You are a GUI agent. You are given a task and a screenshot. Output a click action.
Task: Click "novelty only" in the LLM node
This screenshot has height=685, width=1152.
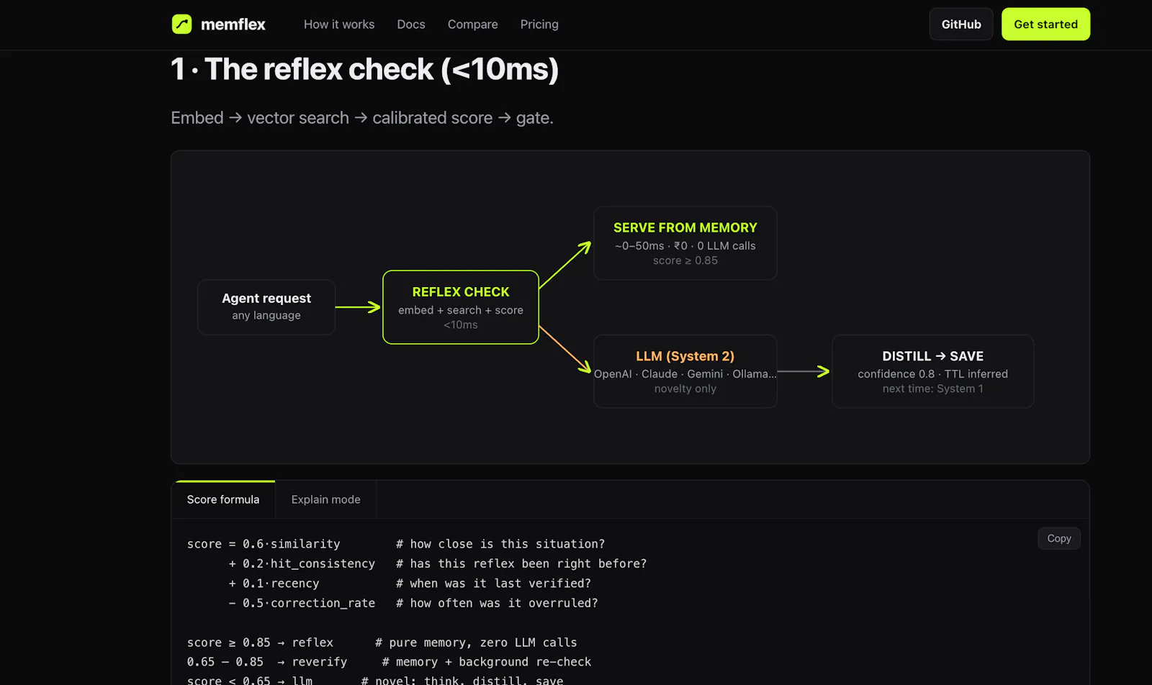pos(685,389)
